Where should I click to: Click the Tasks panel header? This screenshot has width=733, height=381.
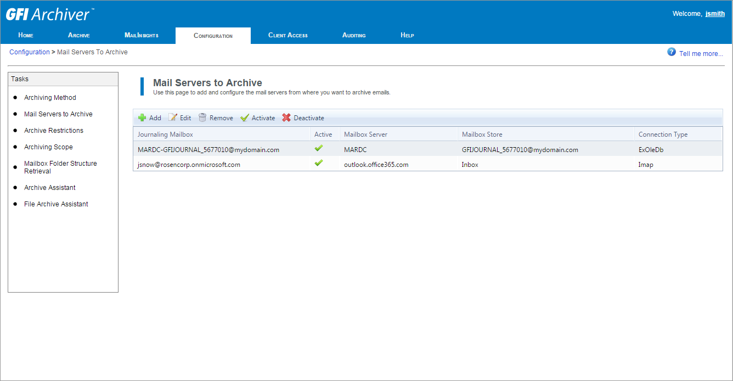click(x=63, y=79)
